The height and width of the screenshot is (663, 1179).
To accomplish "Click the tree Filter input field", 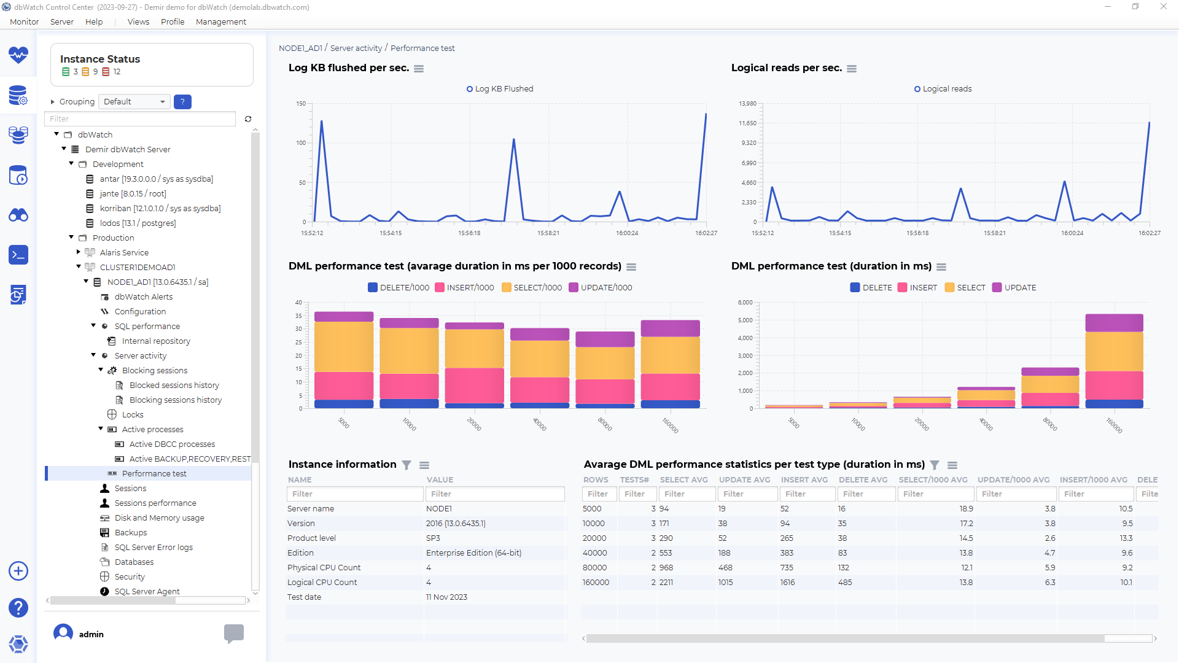I will [x=140, y=119].
